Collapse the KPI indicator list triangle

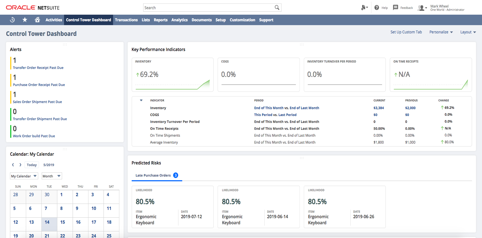141,100
